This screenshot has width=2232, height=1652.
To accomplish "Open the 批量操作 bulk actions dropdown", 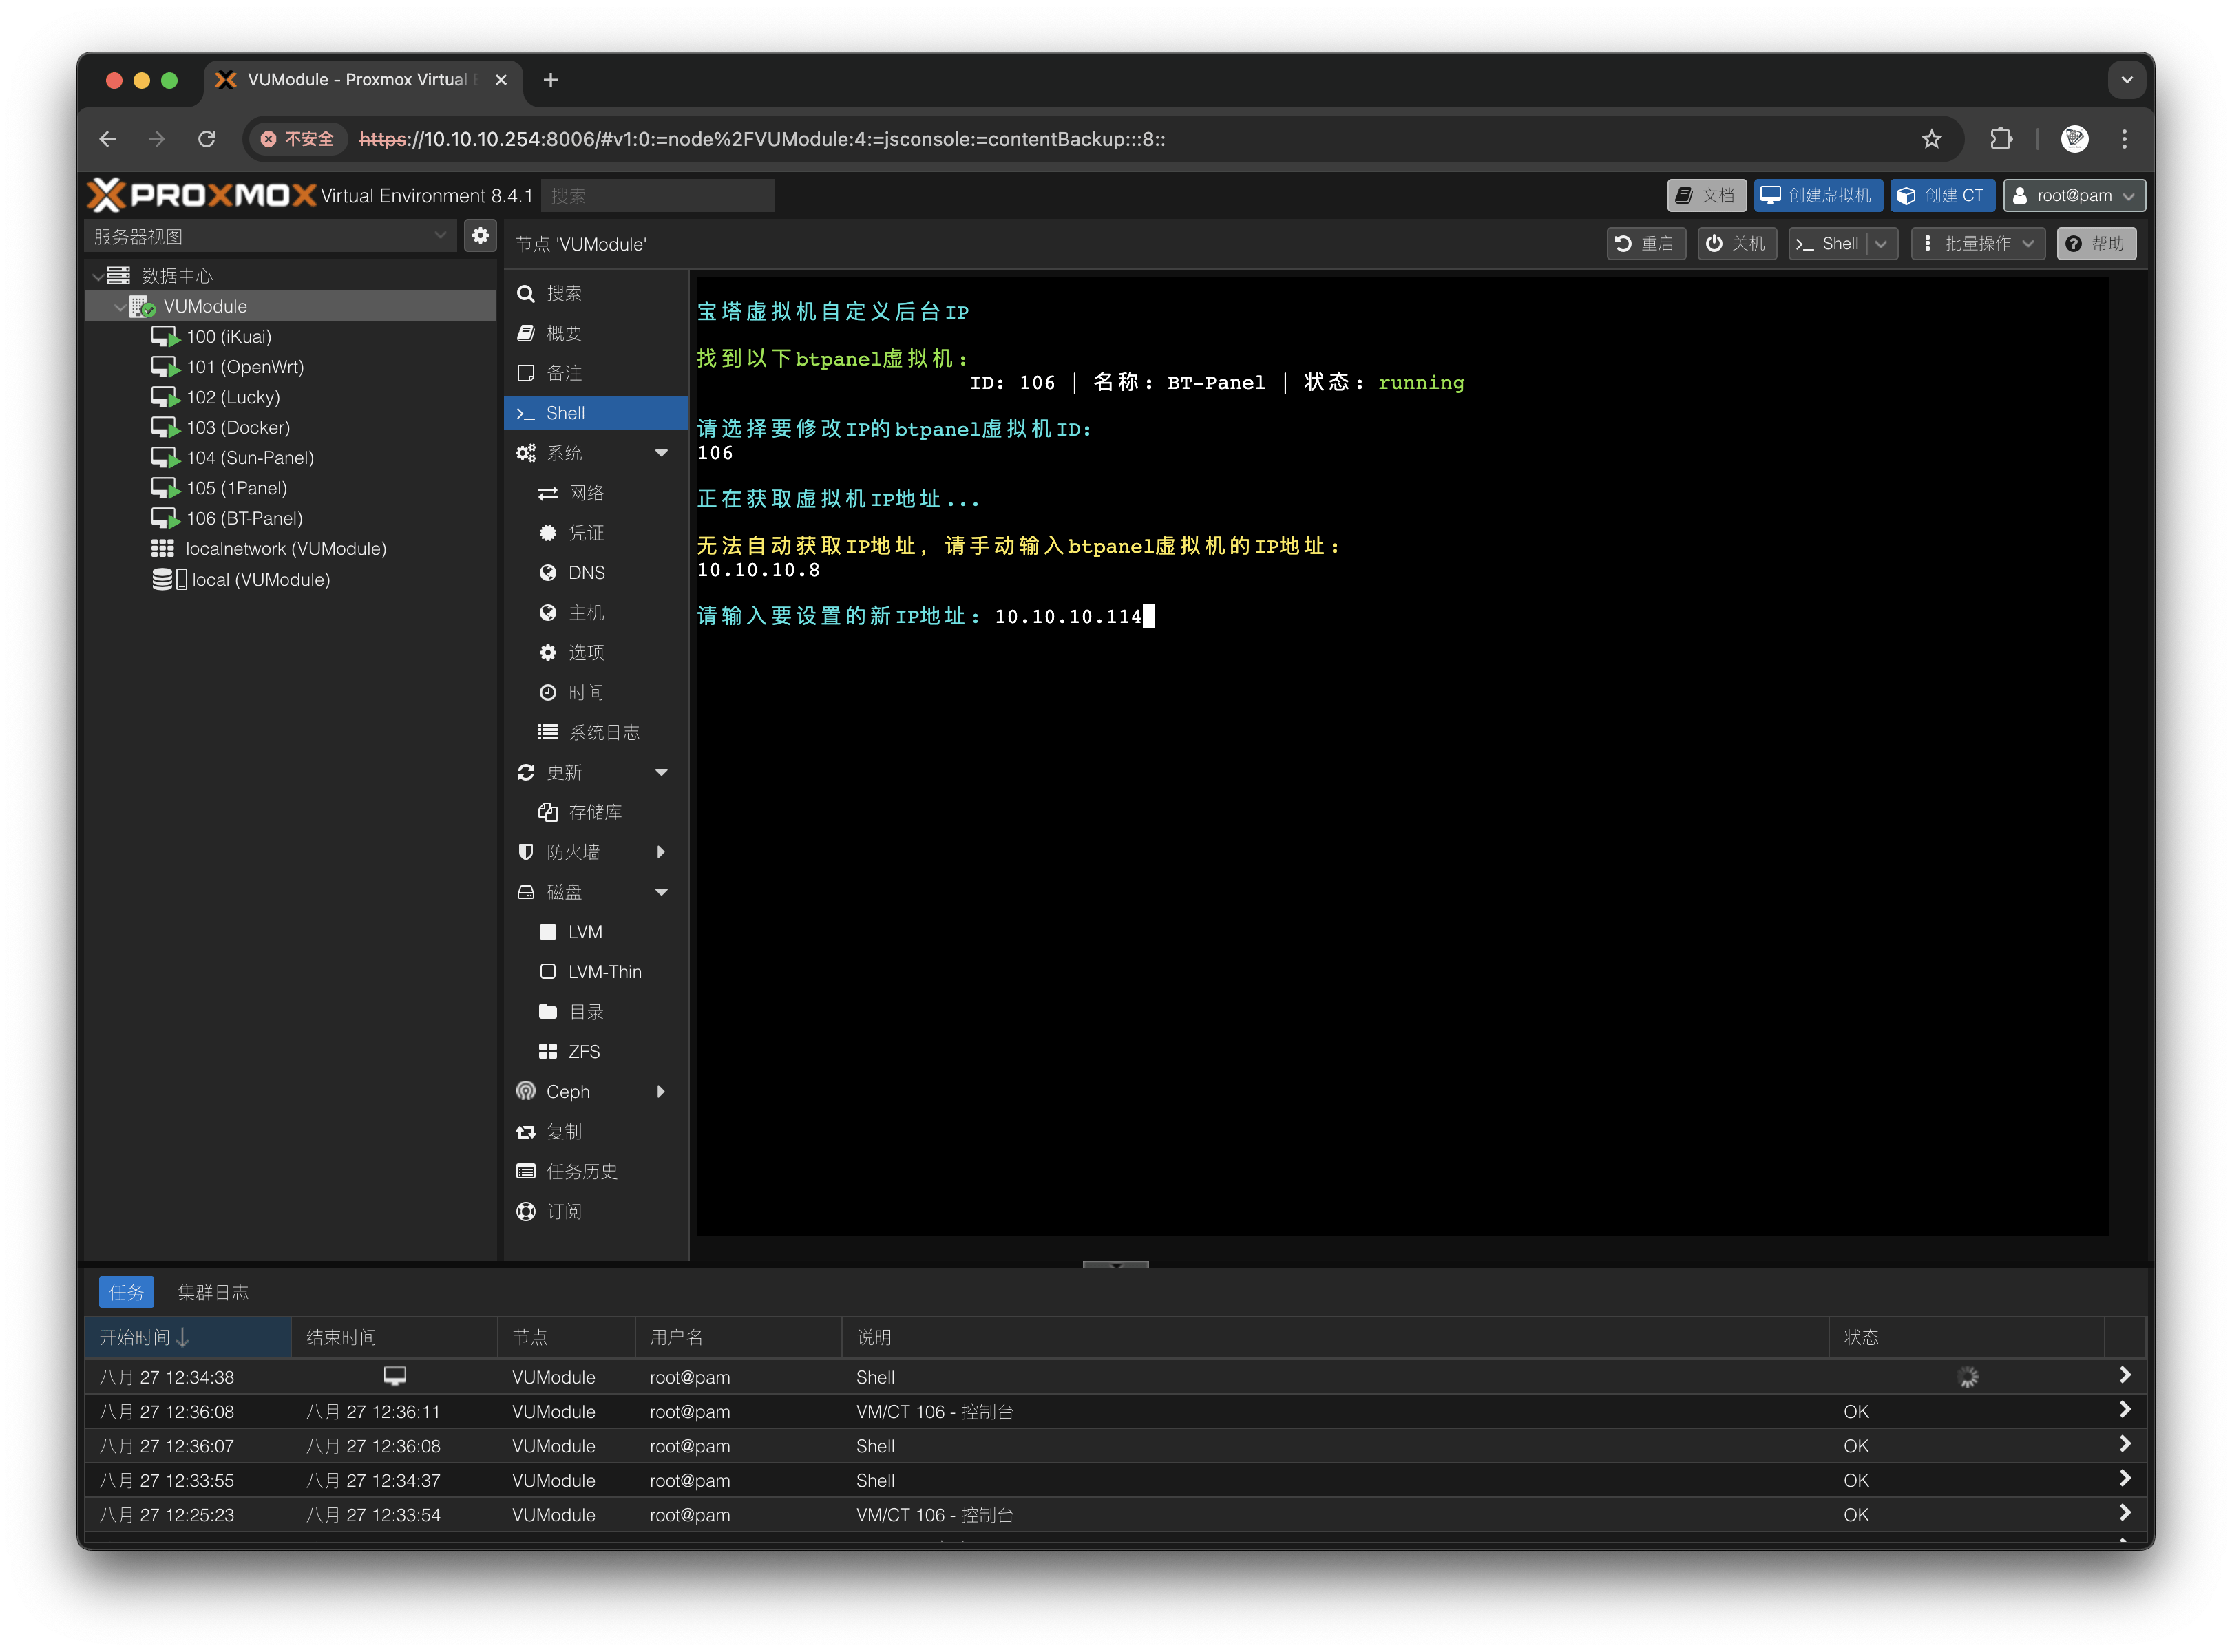I will [1978, 244].
